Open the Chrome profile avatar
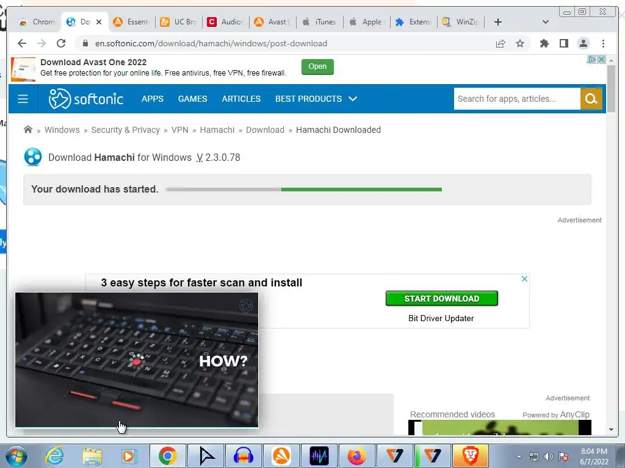The image size is (625, 468). (x=583, y=43)
